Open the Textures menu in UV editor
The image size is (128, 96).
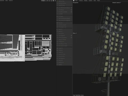pyautogui.click(x=11, y=1)
